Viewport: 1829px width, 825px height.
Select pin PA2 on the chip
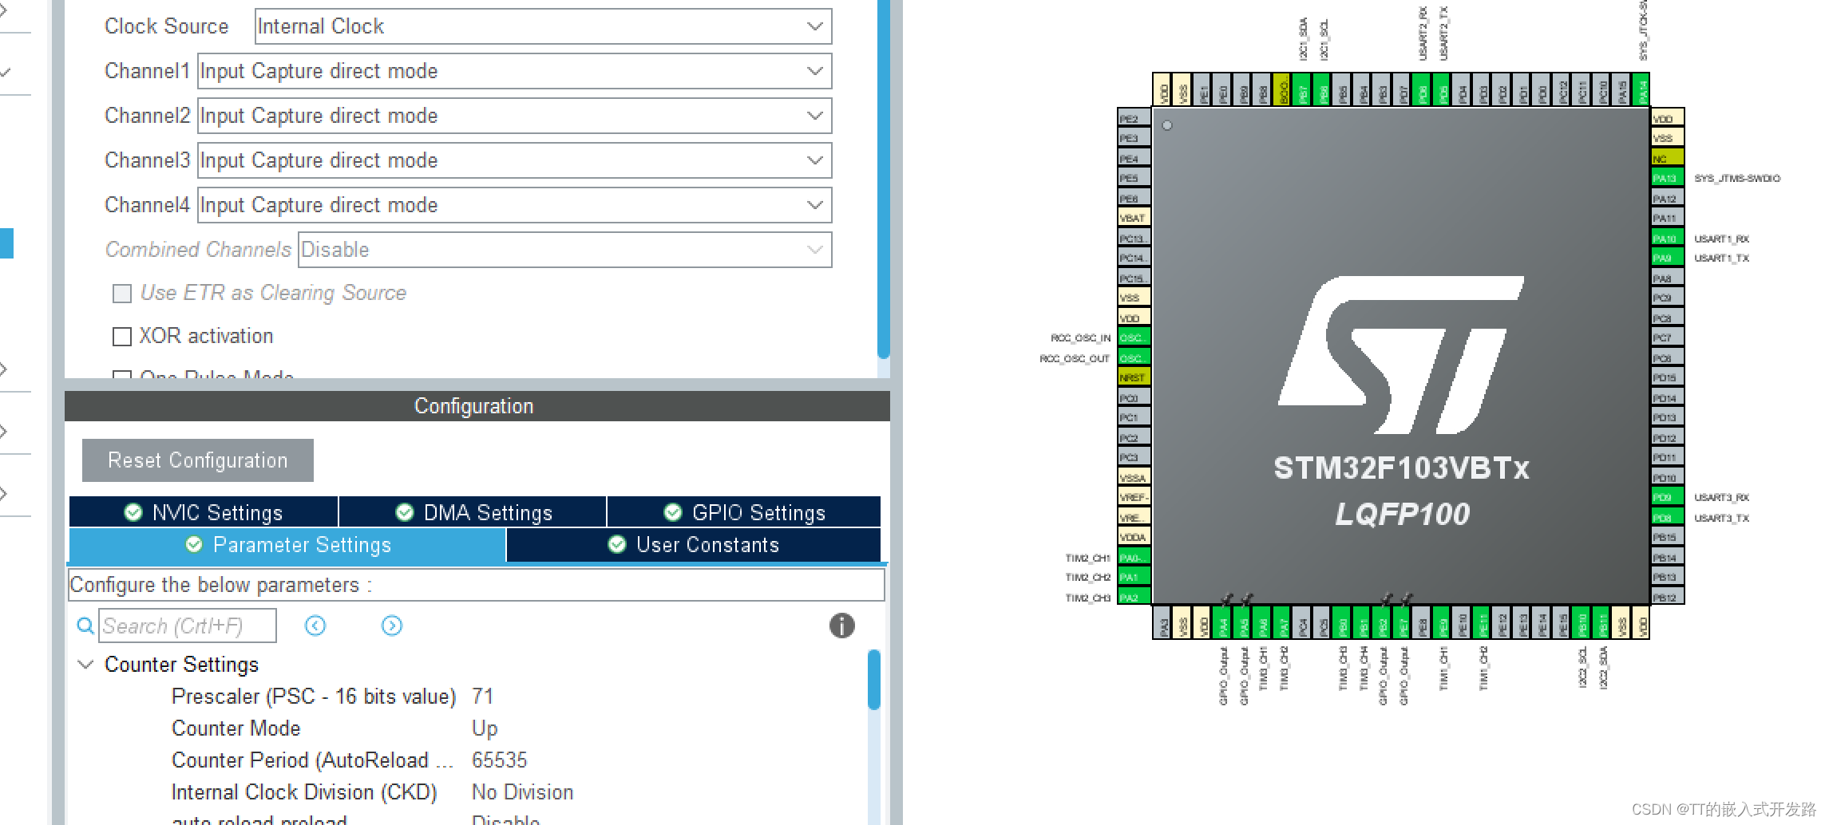click(1134, 597)
